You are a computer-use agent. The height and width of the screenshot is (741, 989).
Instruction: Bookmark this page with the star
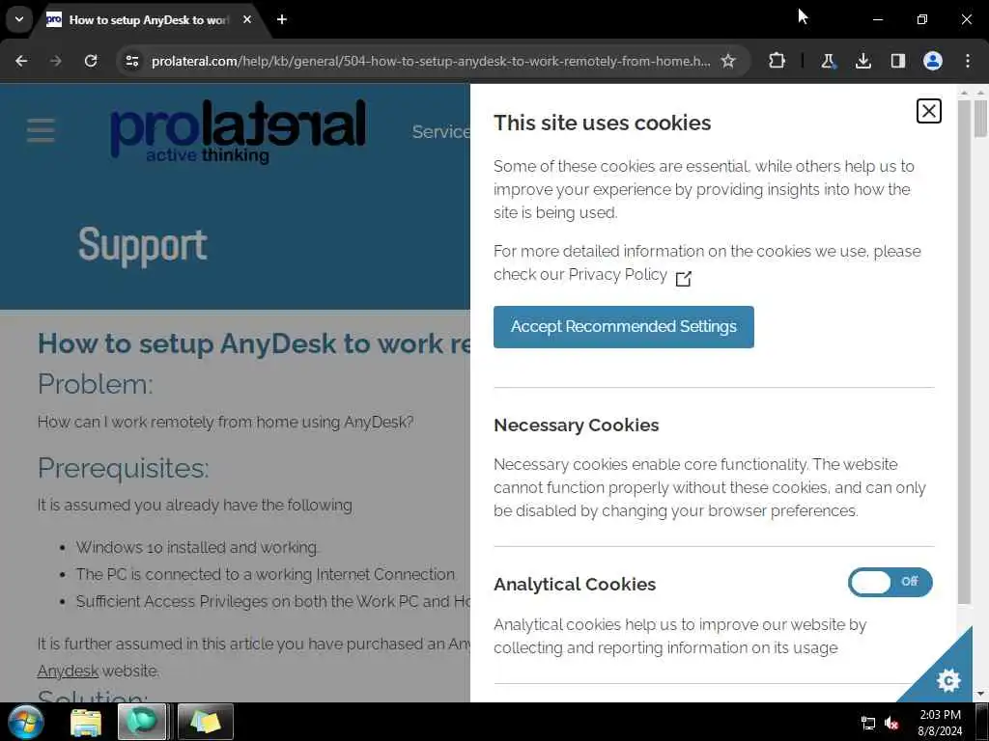click(x=728, y=61)
